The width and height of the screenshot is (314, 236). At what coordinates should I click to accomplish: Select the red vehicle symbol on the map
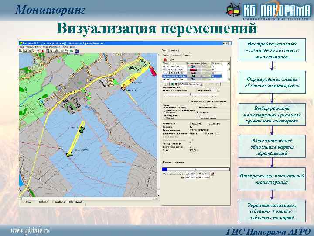153,71
